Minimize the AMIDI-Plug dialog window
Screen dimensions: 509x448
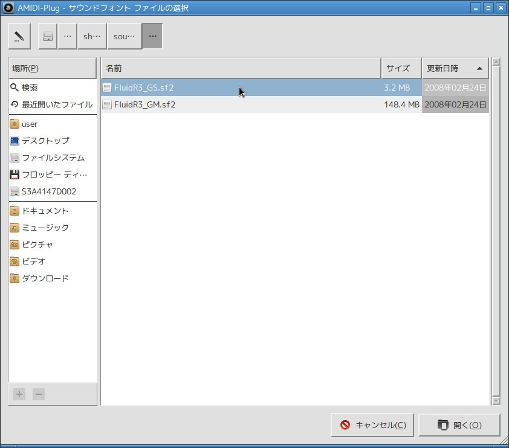[476, 8]
